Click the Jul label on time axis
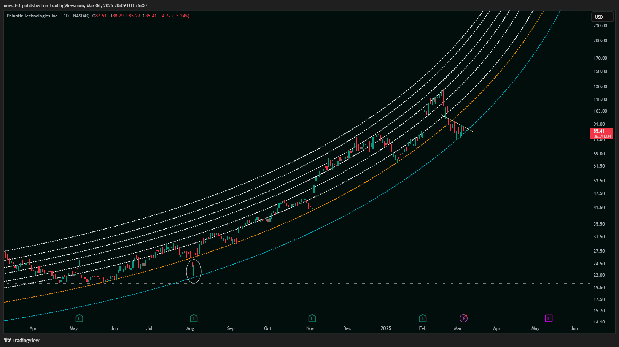The width and height of the screenshot is (619, 347). pyautogui.click(x=150, y=328)
